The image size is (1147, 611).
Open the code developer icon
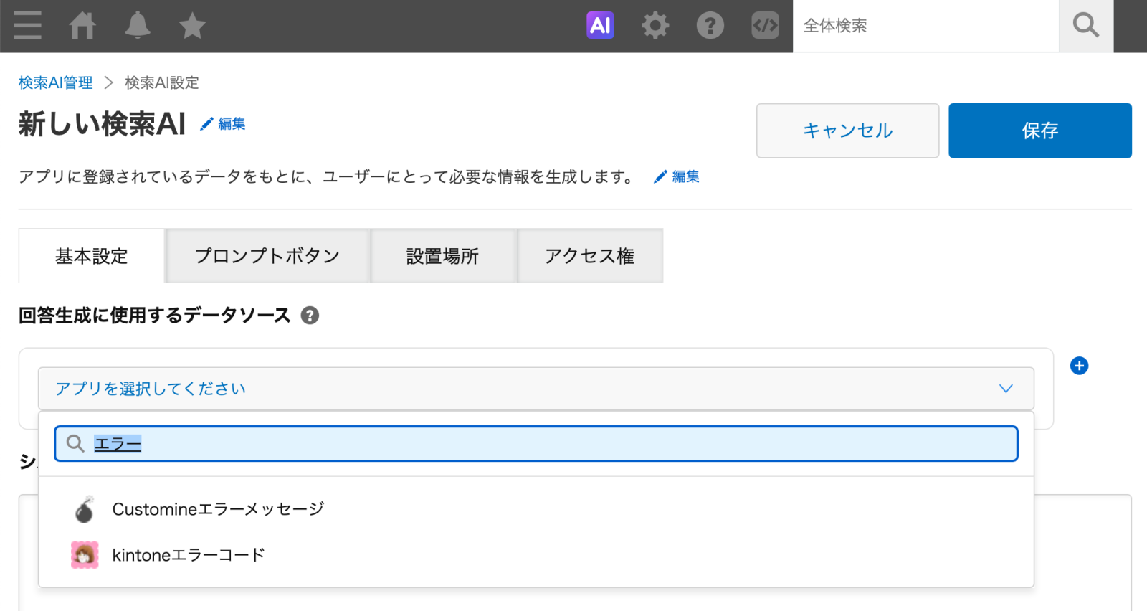765,26
